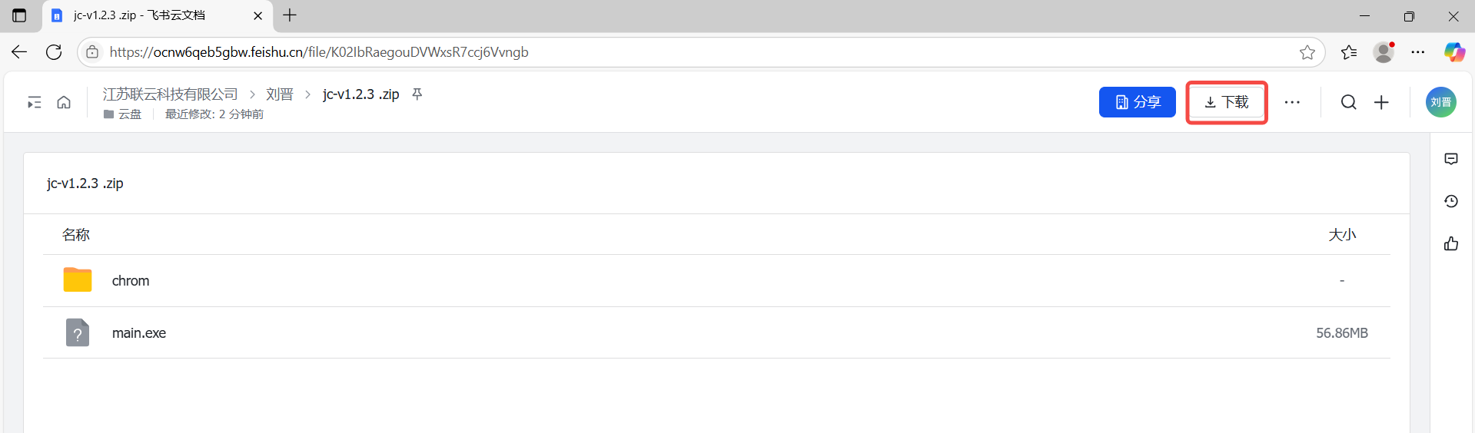The height and width of the screenshot is (433, 1475).
Task: Open search with magnifier icon
Action: pos(1349,102)
